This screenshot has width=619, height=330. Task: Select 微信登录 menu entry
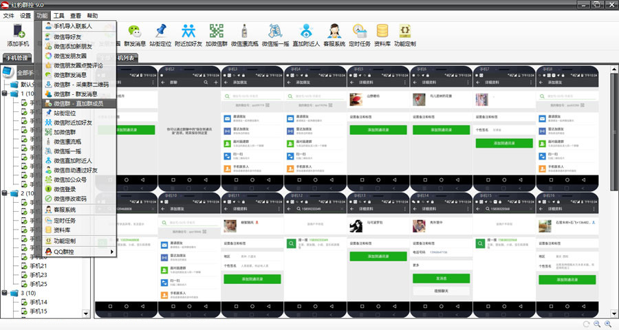(x=79, y=189)
